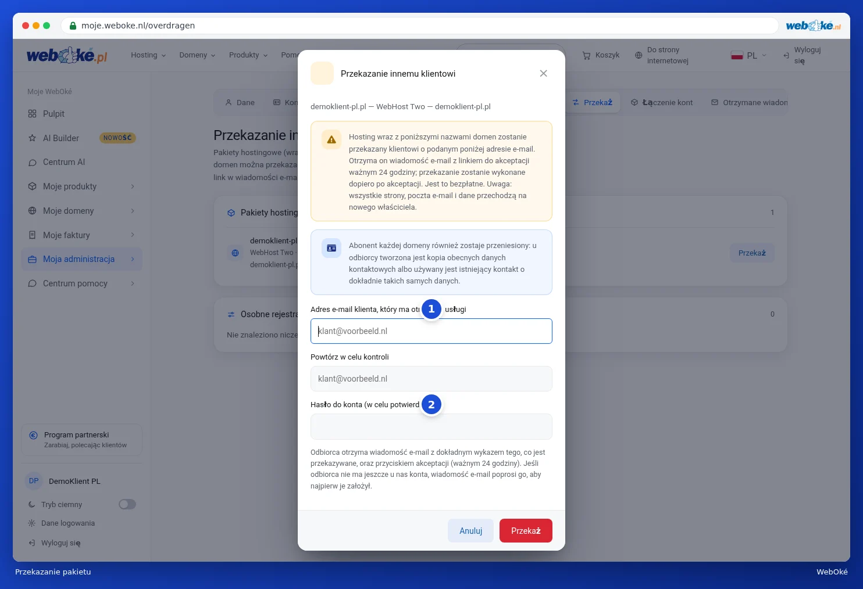Expand Moje domeny in sidebar
863x589 pixels.
[81, 211]
